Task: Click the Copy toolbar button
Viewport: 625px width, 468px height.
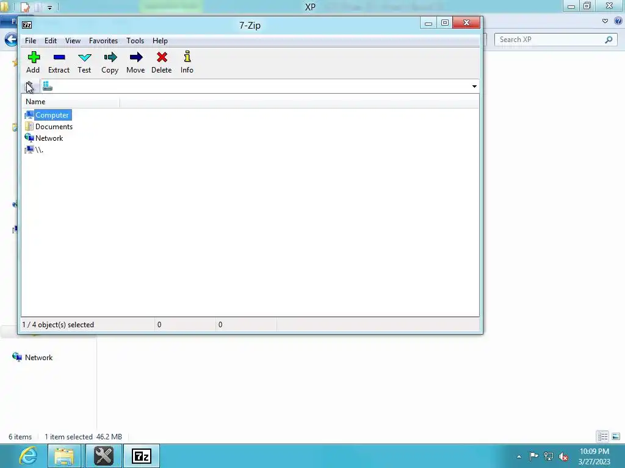Action: (110, 63)
